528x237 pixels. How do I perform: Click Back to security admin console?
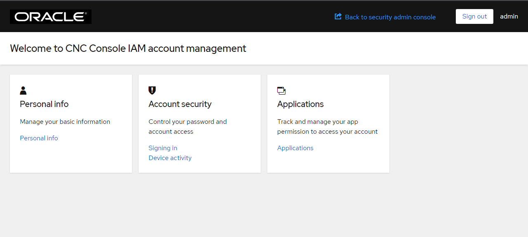(391, 17)
